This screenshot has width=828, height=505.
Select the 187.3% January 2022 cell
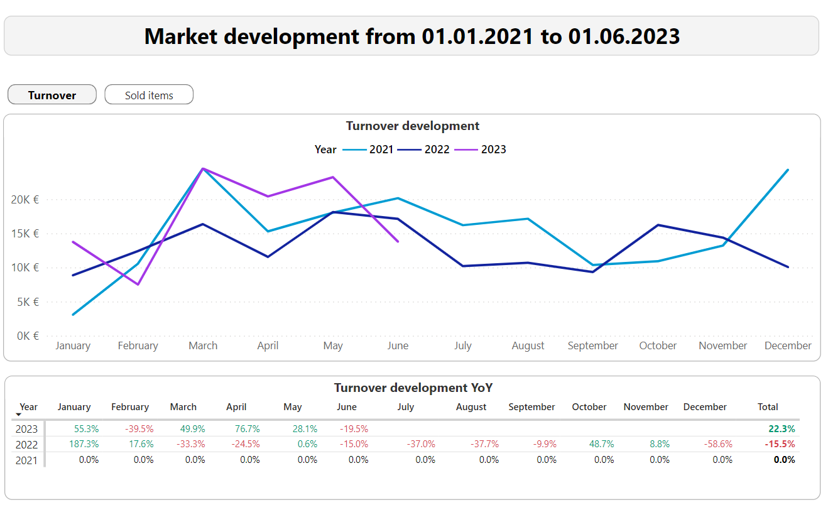click(85, 445)
